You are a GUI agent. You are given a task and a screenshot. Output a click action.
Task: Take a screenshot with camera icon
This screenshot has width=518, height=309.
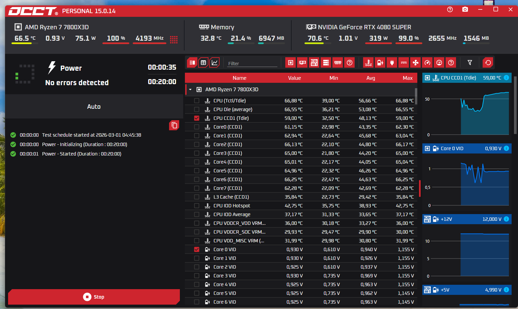tap(465, 9)
